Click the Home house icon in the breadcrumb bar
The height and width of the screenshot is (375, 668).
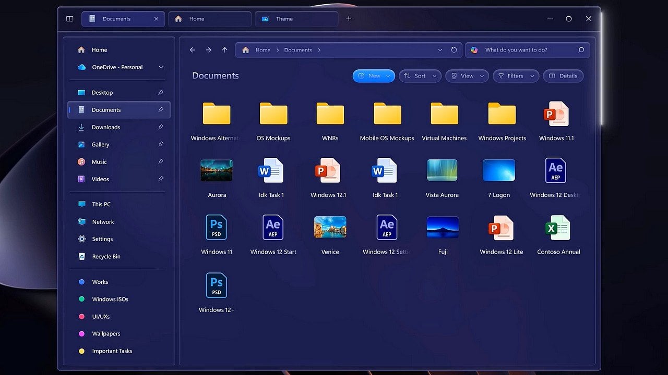click(x=245, y=49)
